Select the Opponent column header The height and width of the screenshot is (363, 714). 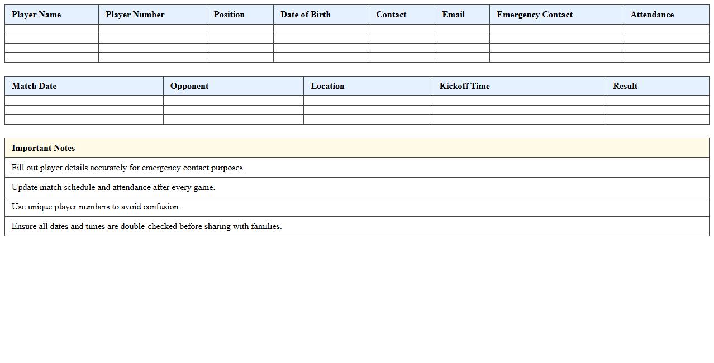(x=189, y=86)
